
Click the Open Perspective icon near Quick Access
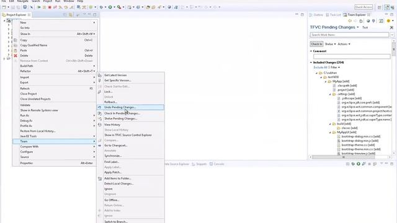coord(379,7)
